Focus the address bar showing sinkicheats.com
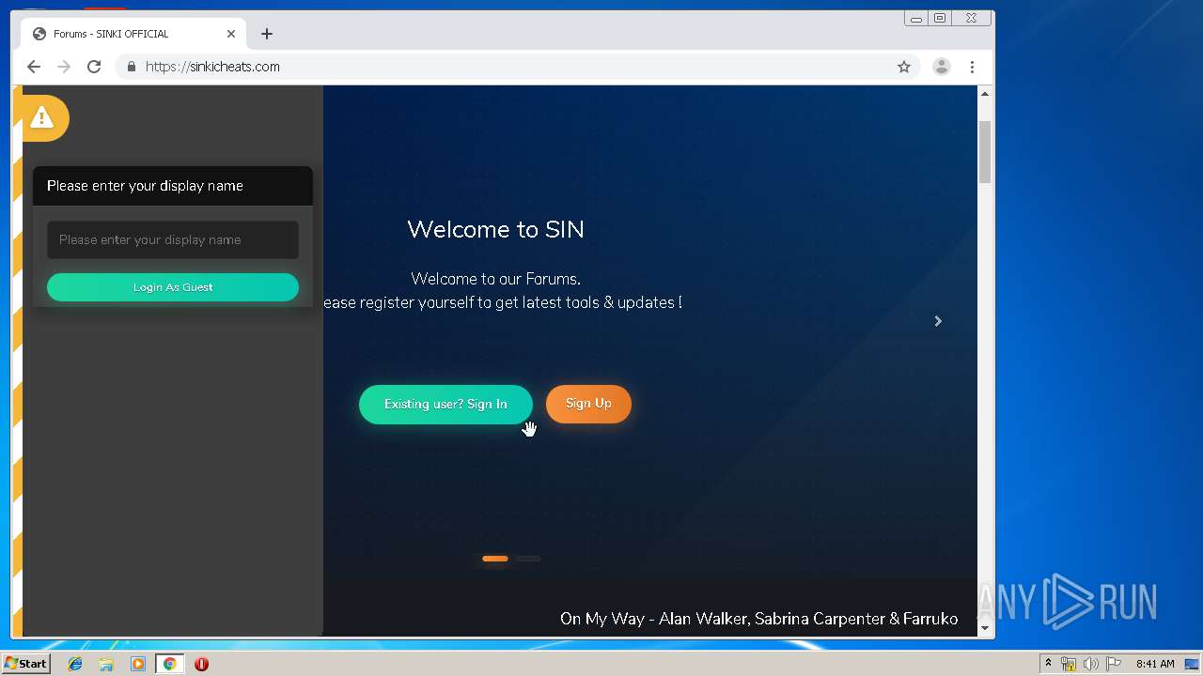This screenshot has height=676, width=1203. click(517, 67)
